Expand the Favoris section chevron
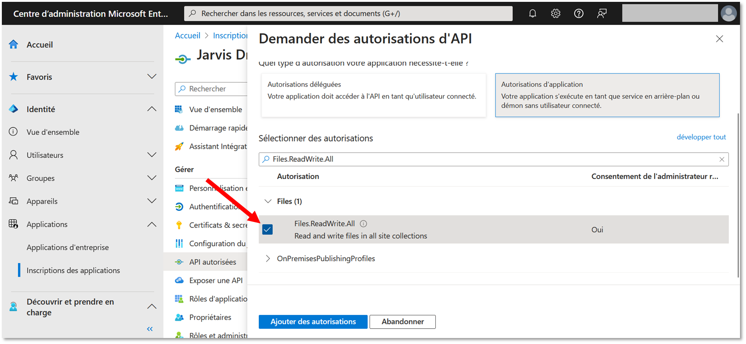The width and height of the screenshot is (746, 344). coord(151,76)
